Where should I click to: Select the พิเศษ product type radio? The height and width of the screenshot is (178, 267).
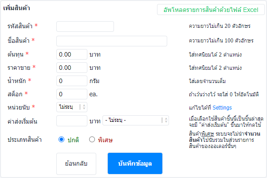pos(92,140)
